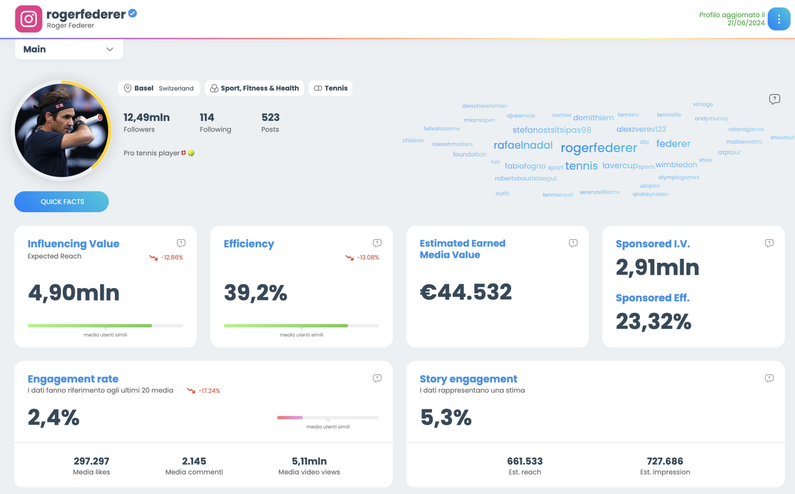This screenshot has height=494, width=795.
Task: Click the downtrend arrow next to -17.24%
Action: (x=191, y=390)
